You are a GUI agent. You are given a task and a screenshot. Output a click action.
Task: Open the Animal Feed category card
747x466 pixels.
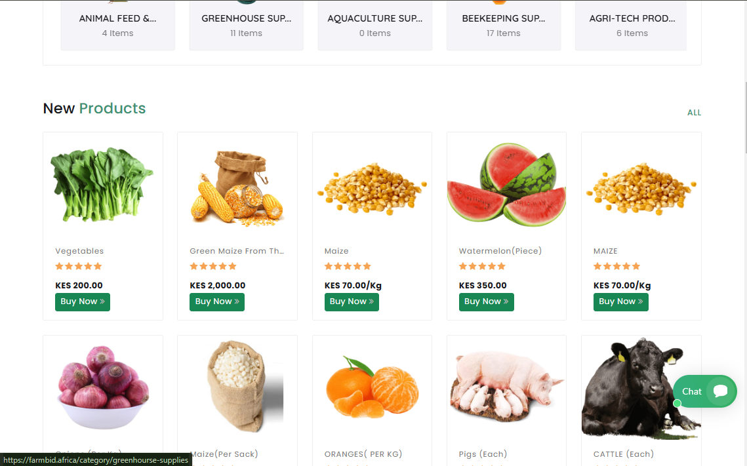coord(117,25)
